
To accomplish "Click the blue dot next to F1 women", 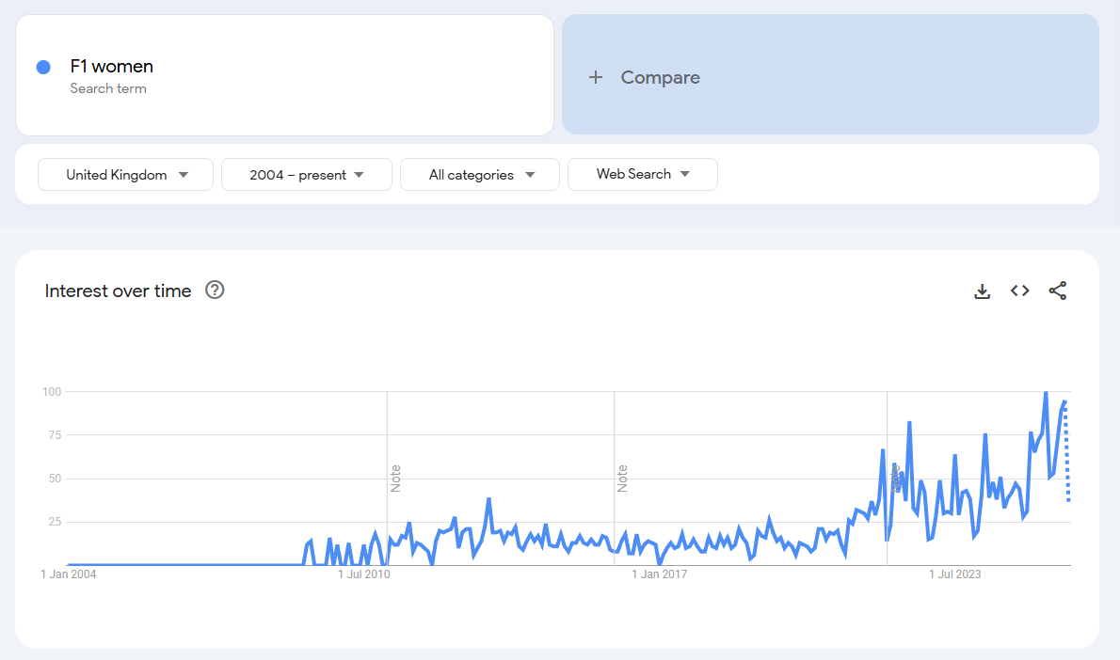I will point(43,67).
